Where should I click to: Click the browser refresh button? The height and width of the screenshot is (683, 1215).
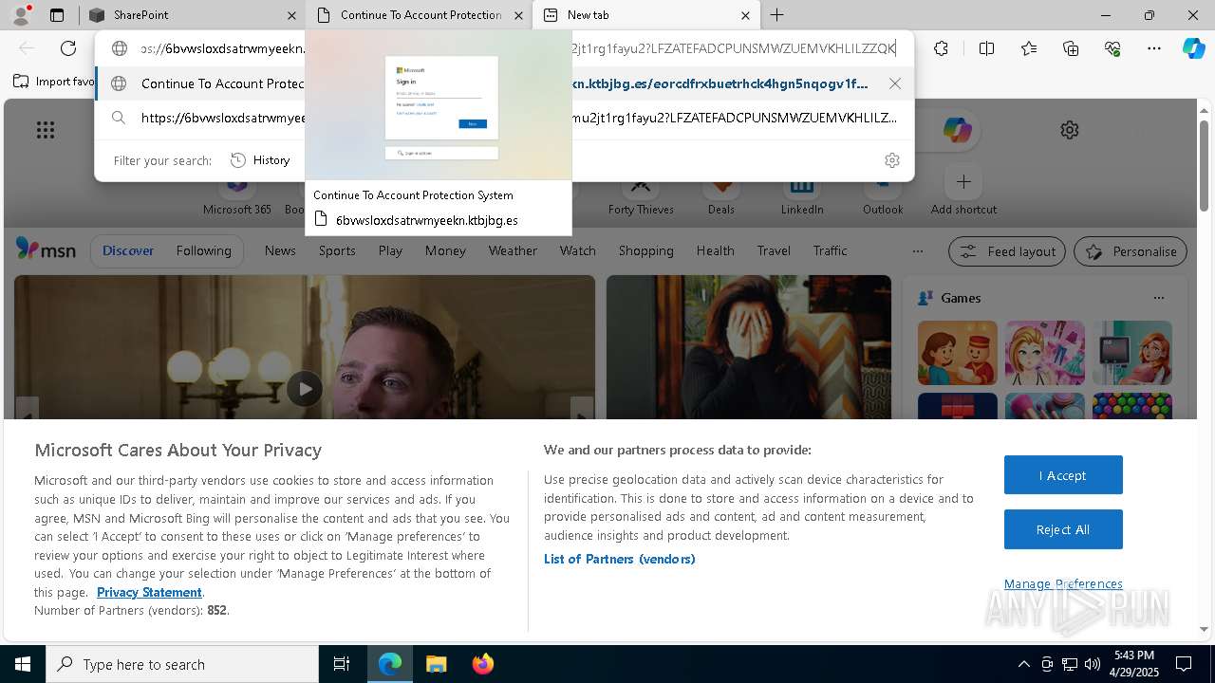68,48
